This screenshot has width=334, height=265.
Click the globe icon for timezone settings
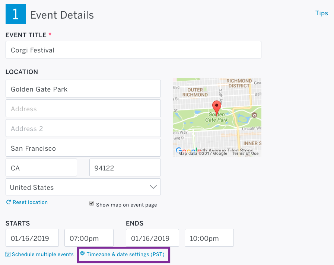(82, 254)
